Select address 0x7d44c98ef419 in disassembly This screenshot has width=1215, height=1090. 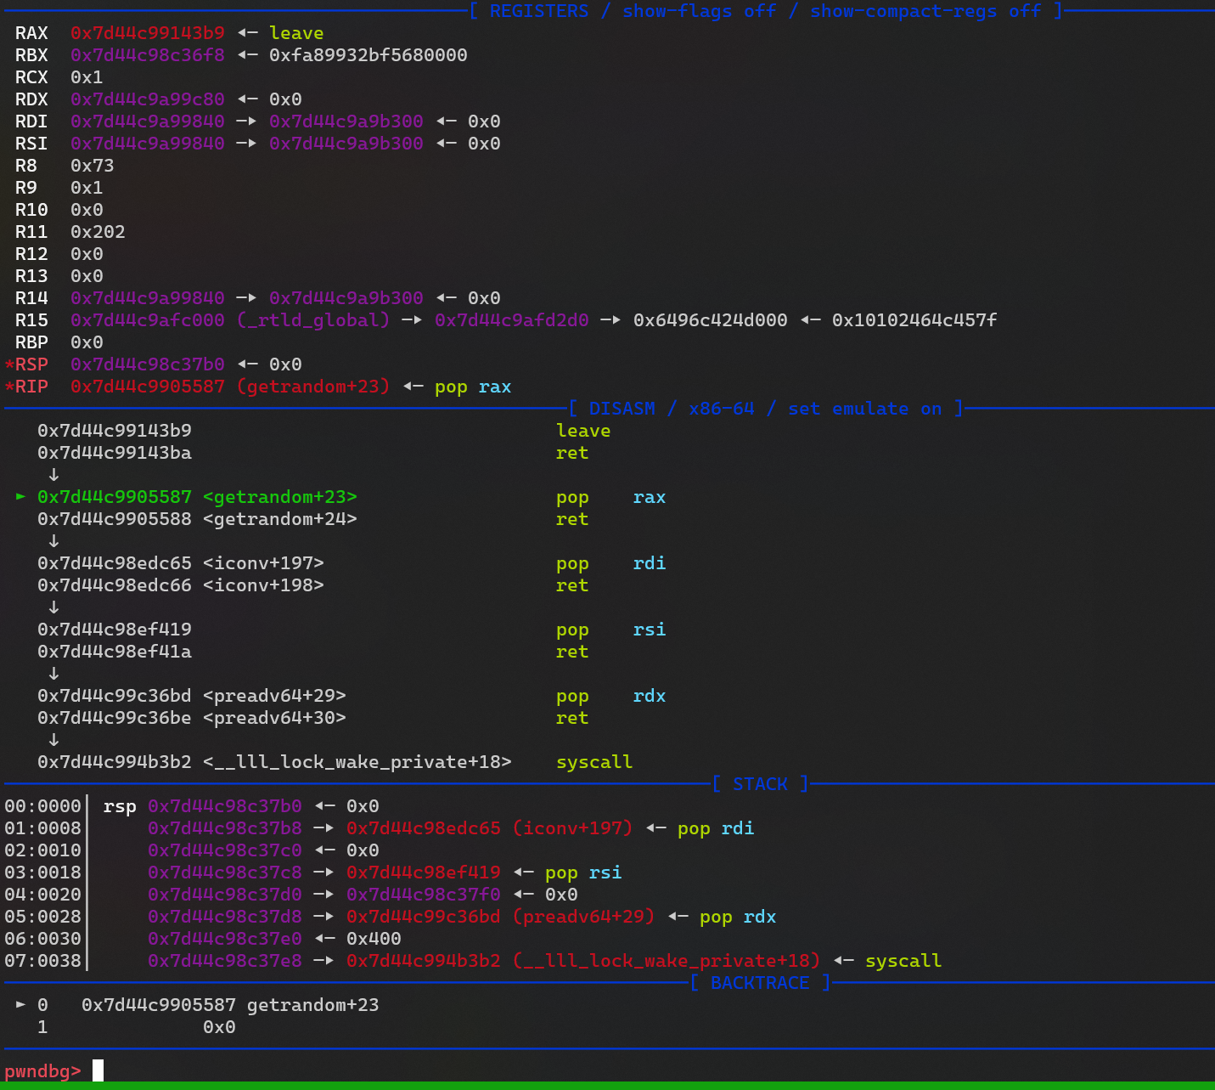115,630
